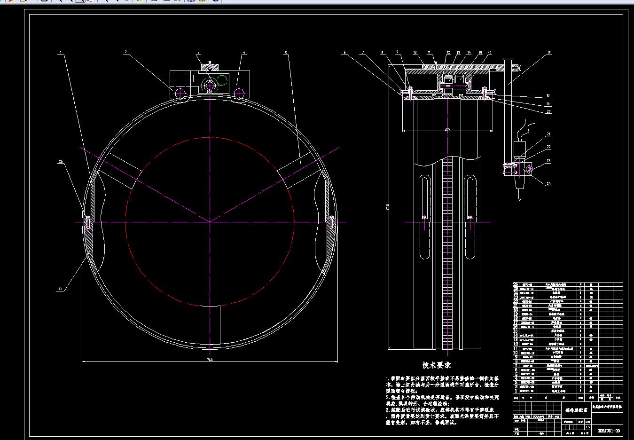Pick balloon callout number 26 at left
This screenshot has height=440, width=634.
61,161
